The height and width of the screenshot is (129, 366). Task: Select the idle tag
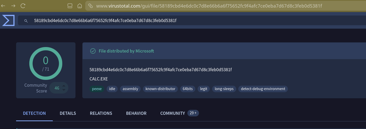click(112, 89)
